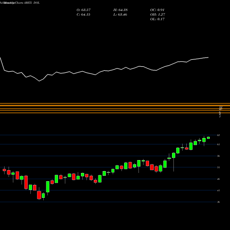Select the rightmost green candlestick
Screen dimensions: 230x230
(x=208, y=138)
